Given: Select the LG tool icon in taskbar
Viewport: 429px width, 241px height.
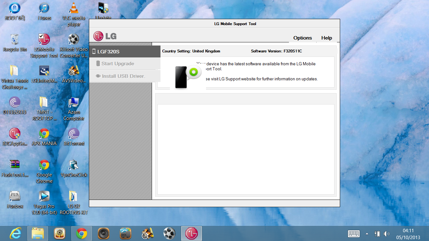Looking at the screenshot, I should click(191, 233).
